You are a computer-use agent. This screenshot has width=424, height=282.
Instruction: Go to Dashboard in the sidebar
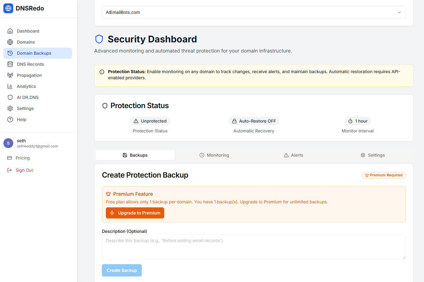pos(38,31)
